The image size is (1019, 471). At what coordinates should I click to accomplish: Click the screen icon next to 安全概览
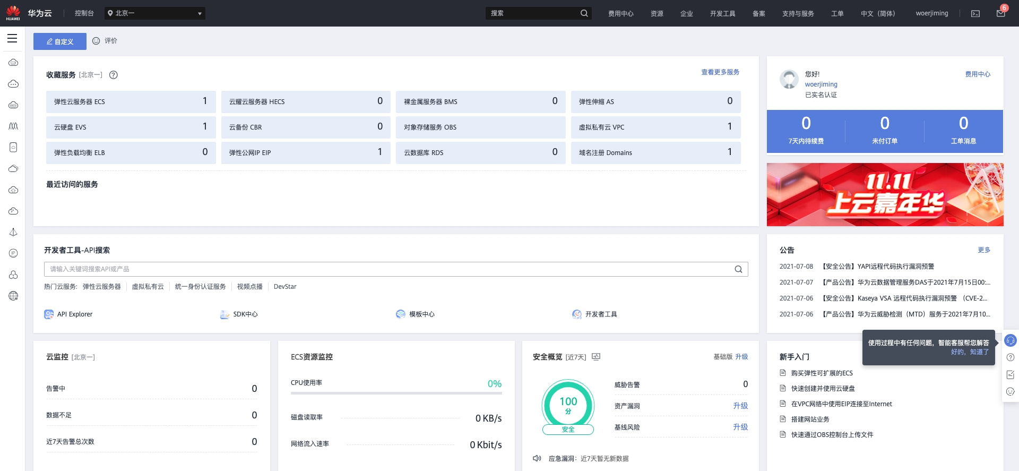pos(596,357)
